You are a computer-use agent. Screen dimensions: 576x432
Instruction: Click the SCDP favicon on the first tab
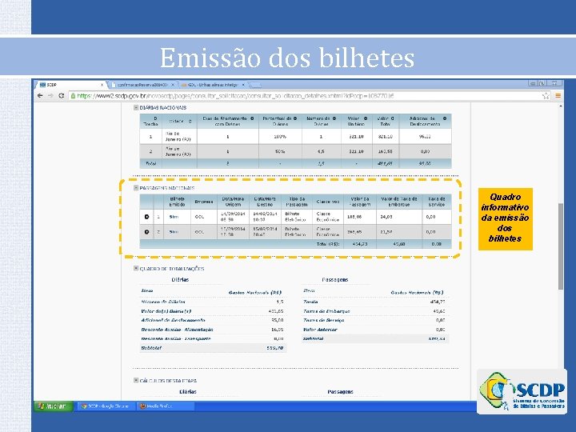[x=42, y=85]
